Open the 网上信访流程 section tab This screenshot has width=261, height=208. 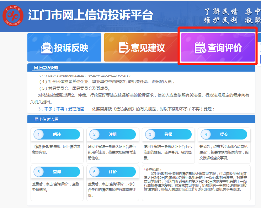coord(46,119)
